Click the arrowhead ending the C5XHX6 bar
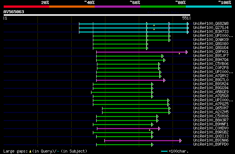Image resolution: width=235 pixels, height=154 pixels. tap(158, 117)
